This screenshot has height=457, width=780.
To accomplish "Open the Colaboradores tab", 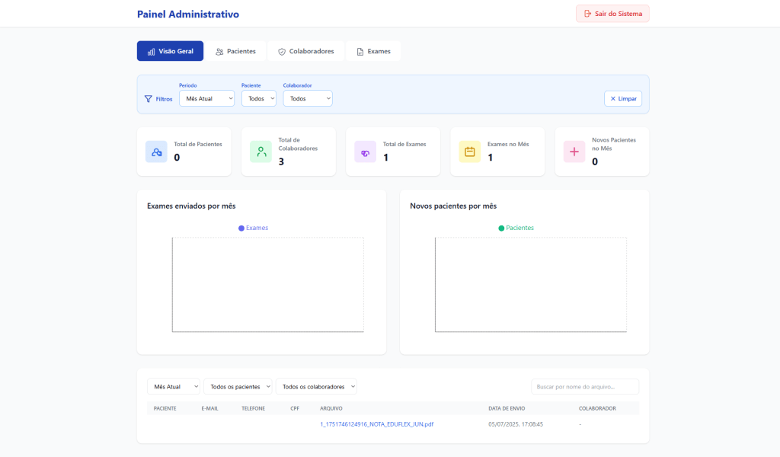I will [x=305, y=51].
